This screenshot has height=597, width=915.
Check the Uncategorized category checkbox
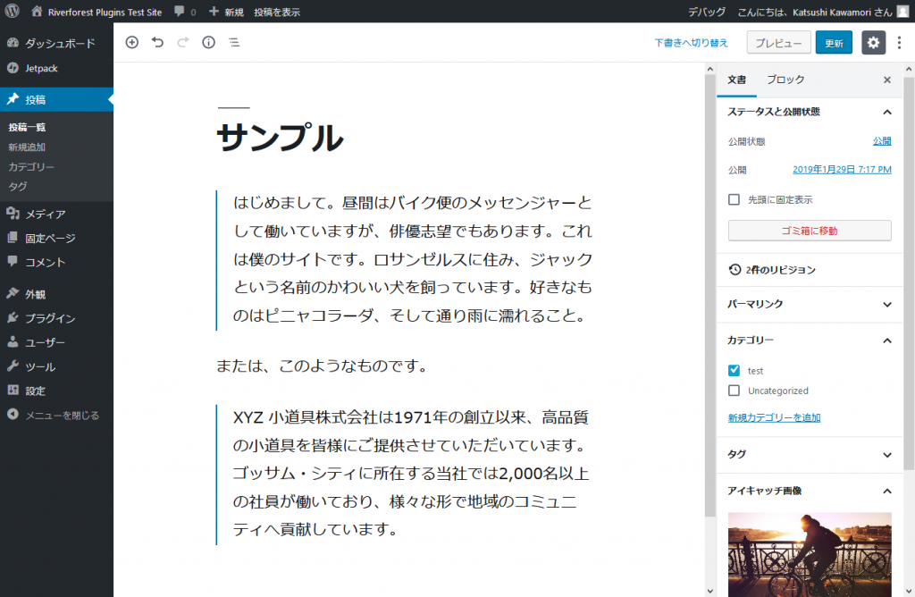tap(735, 391)
